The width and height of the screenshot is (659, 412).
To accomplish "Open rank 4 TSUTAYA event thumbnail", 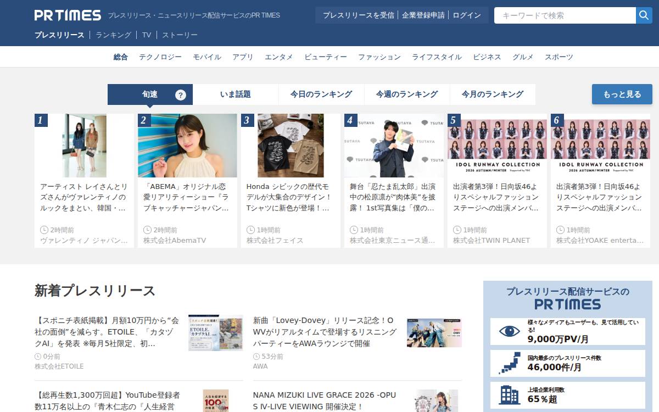I will pyautogui.click(x=394, y=146).
